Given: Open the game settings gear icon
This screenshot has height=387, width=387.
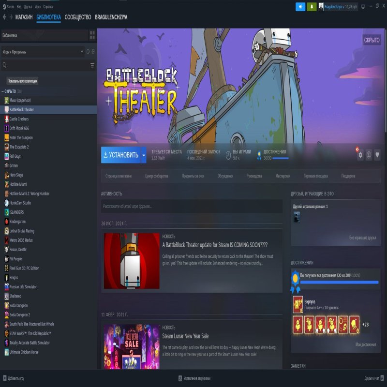Looking at the screenshot, I should point(360,154).
